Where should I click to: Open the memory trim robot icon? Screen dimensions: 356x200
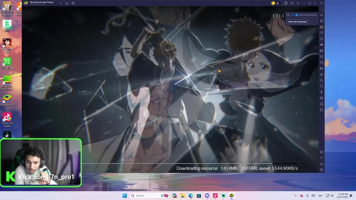point(322,45)
